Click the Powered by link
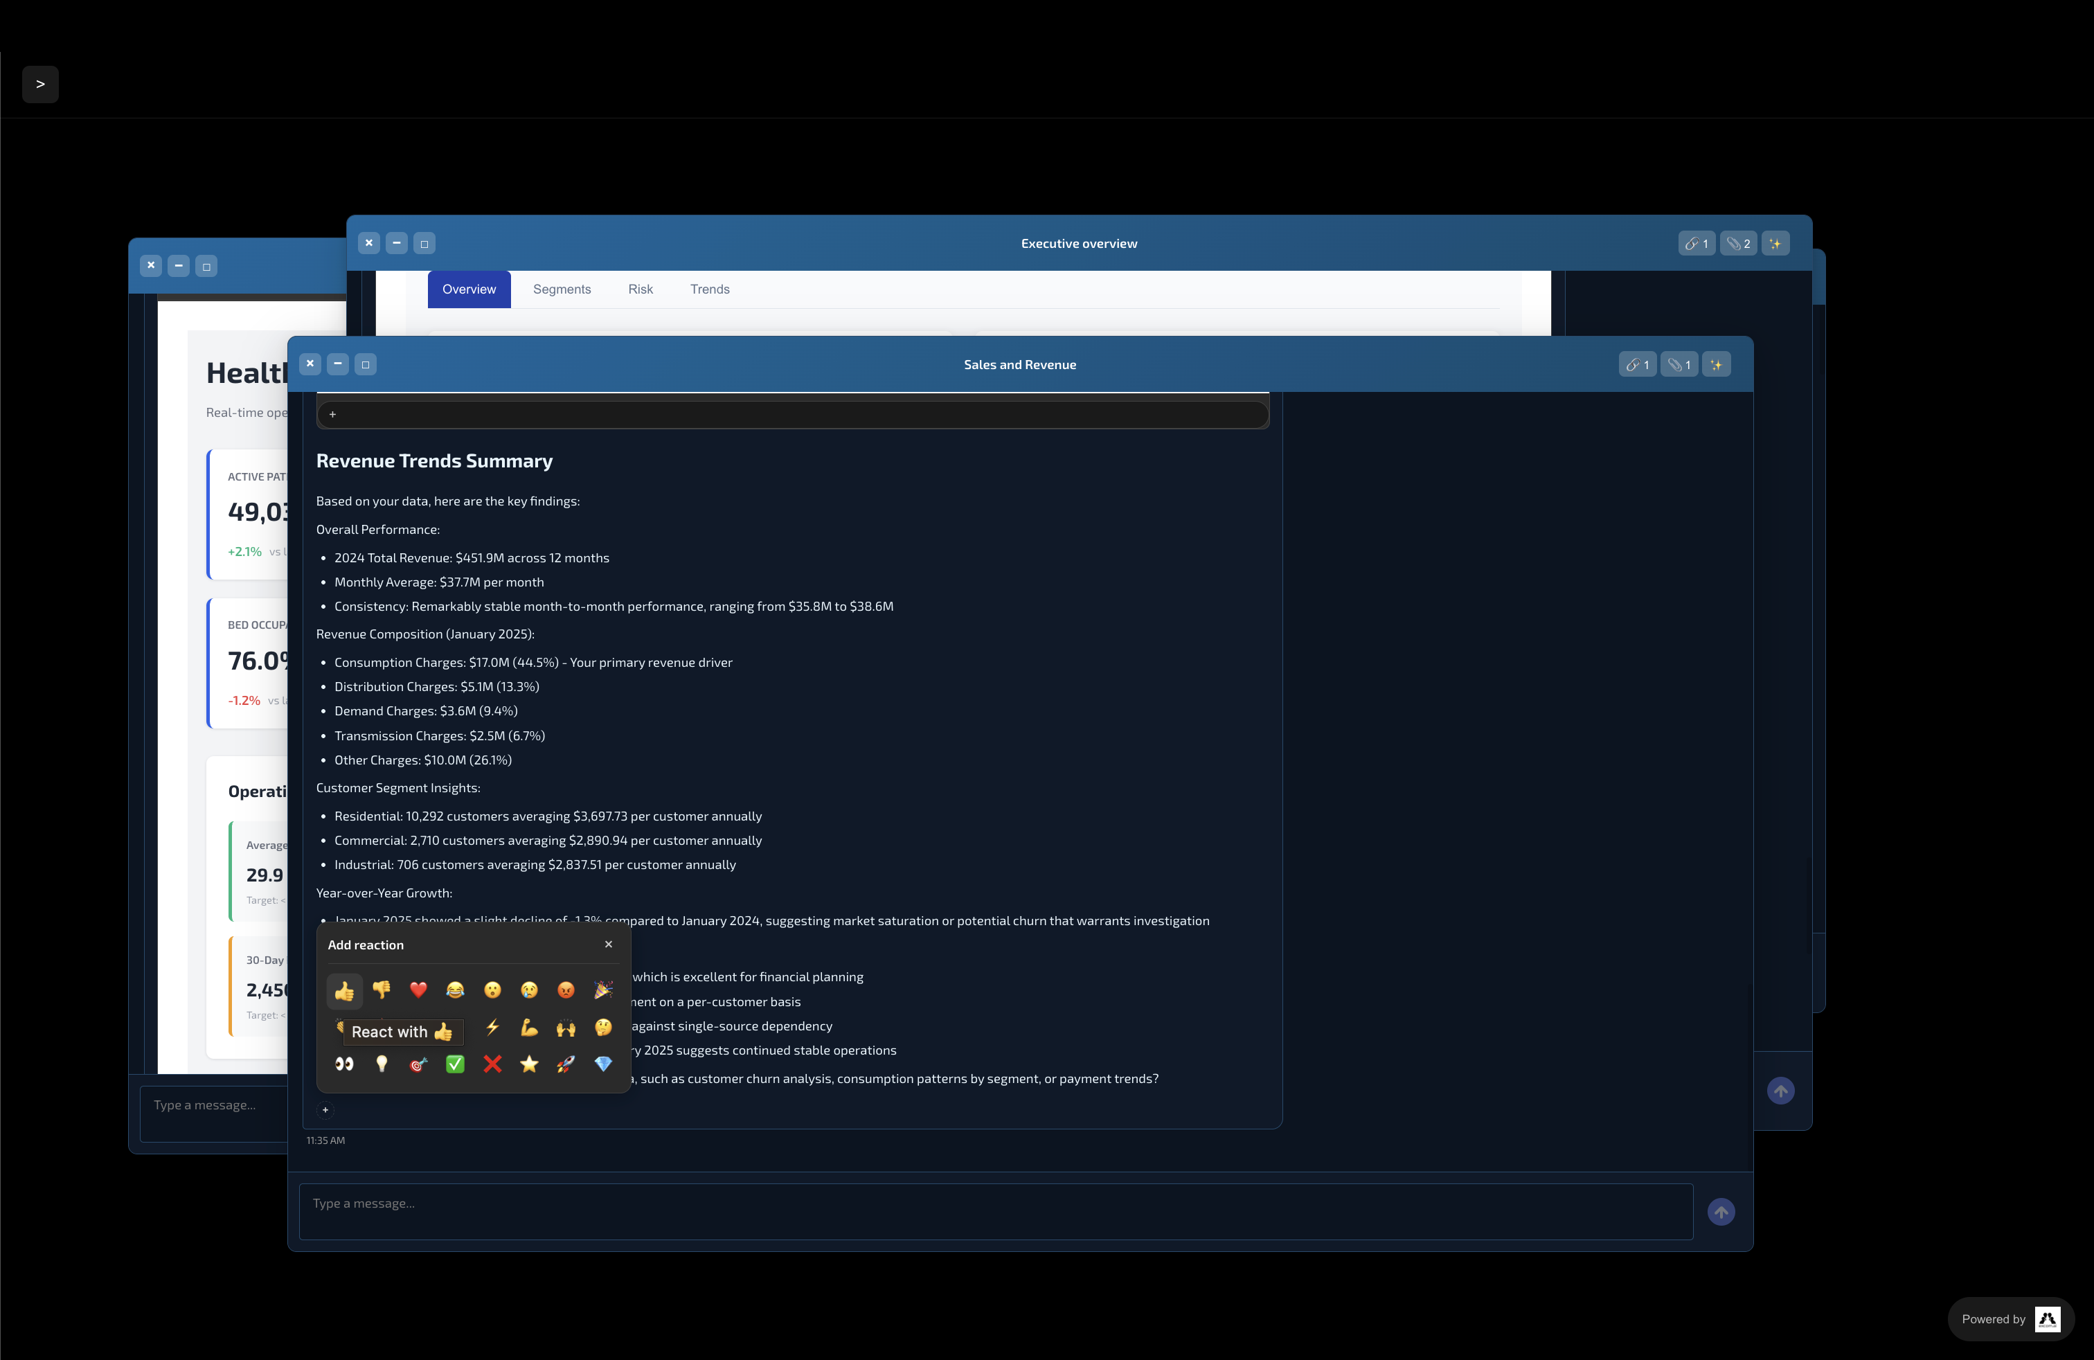 tap(2009, 1318)
